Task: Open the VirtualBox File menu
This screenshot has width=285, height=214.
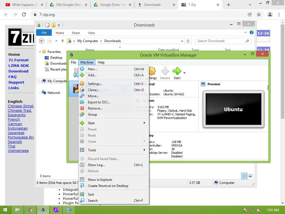Action: point(73,62)
